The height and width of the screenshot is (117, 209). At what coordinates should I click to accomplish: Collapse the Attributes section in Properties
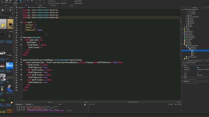pos(183,81)
